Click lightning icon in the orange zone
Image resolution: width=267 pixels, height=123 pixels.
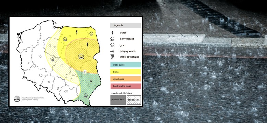coord(87,45)
